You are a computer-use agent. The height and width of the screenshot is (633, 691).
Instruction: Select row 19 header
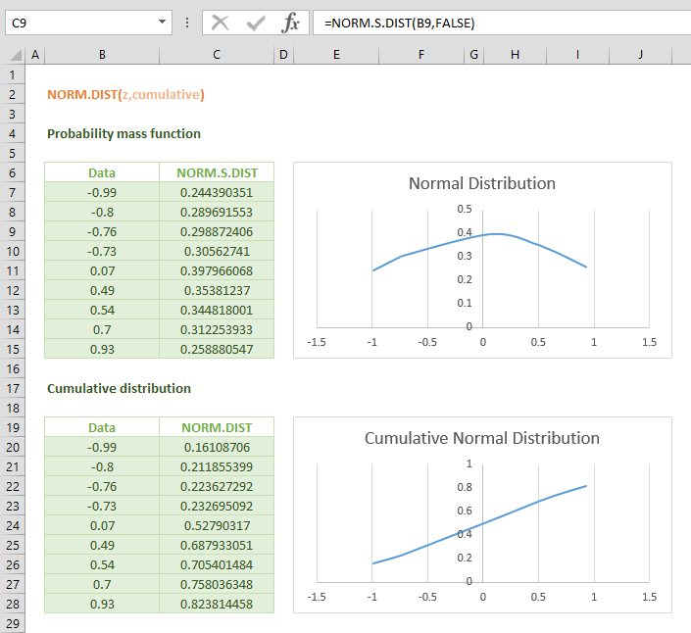[13, 427]
